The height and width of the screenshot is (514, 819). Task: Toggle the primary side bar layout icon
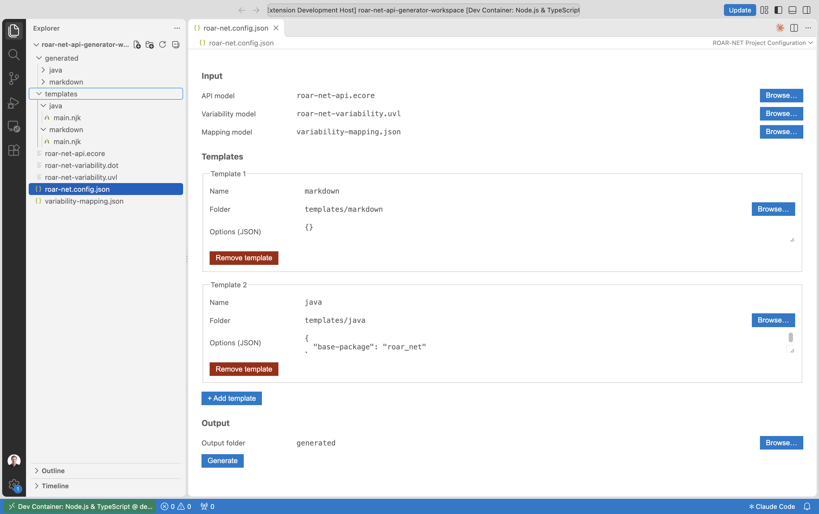tap(778, 10)
